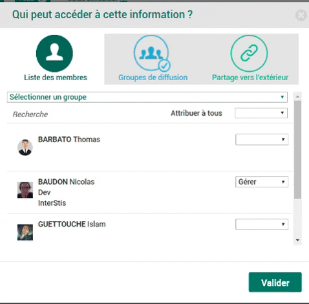The height and width of the screenshot is (304, 309).
Task: Open permission dropdown for BARBATO Thomas
Action: 262,140
